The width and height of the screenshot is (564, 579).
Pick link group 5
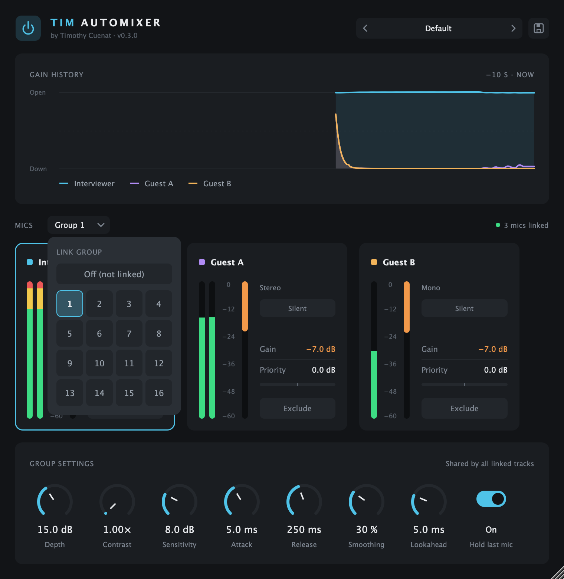(70, 333)
